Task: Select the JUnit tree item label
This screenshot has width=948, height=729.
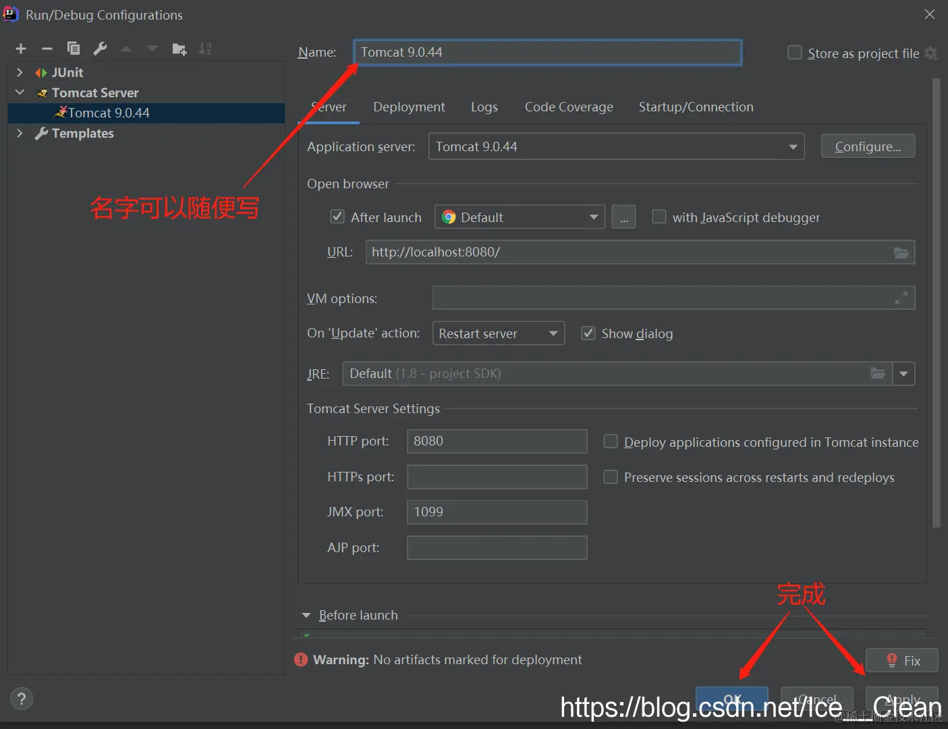Action: (67, 72)
